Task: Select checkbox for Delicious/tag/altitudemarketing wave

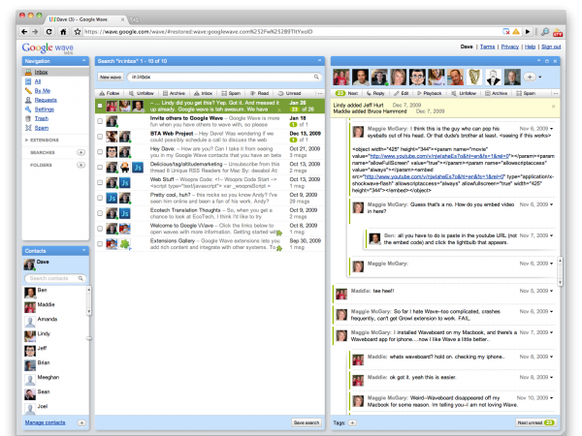Action: point(100,168)
